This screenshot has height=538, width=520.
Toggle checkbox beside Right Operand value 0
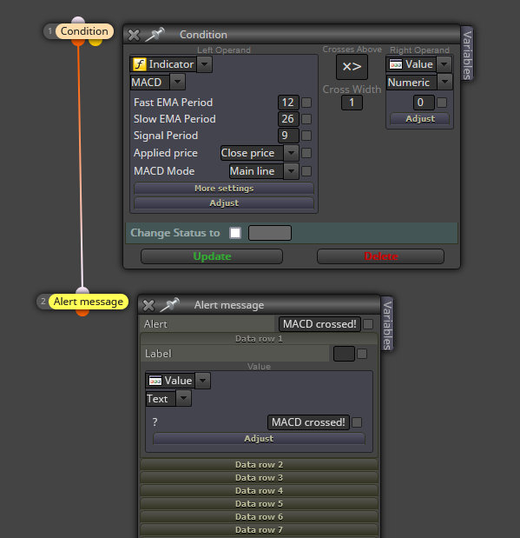(x=442, y=103)
